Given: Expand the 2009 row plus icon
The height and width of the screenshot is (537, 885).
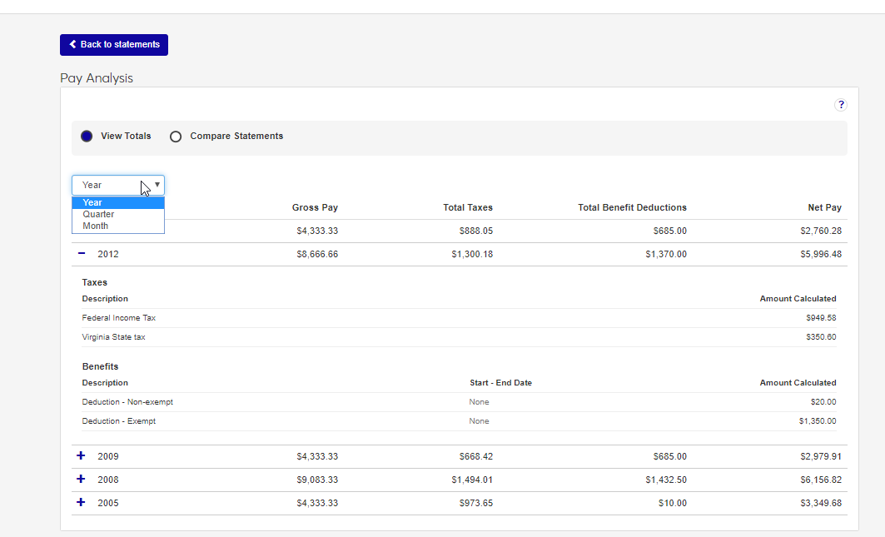Looking at the screenshot, I should [81, 456].
